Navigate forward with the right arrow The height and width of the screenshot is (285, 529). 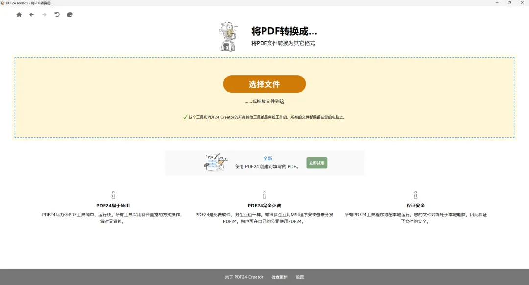tap(44, 15)
